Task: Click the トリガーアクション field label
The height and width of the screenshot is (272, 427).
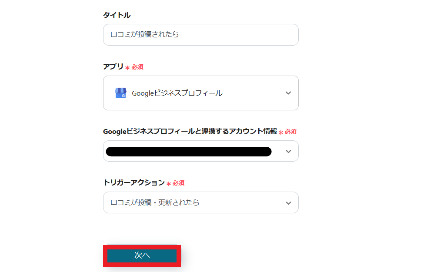Action: (133, 182)
